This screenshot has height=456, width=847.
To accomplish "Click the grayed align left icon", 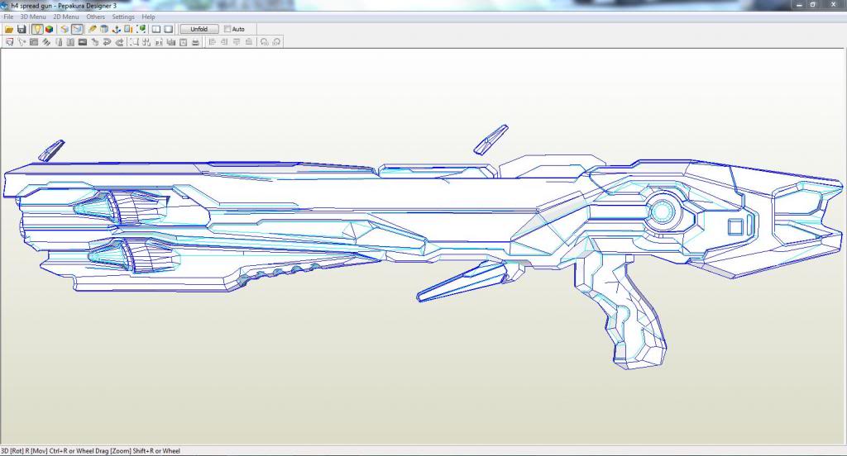I will click(x=212, y=42).
